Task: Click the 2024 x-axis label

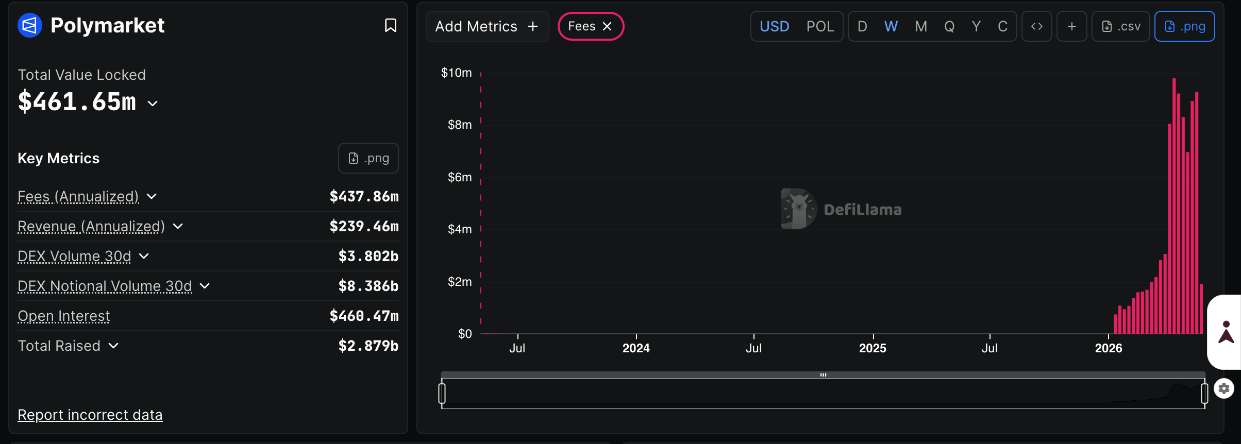Action: (x=636, y=348)
